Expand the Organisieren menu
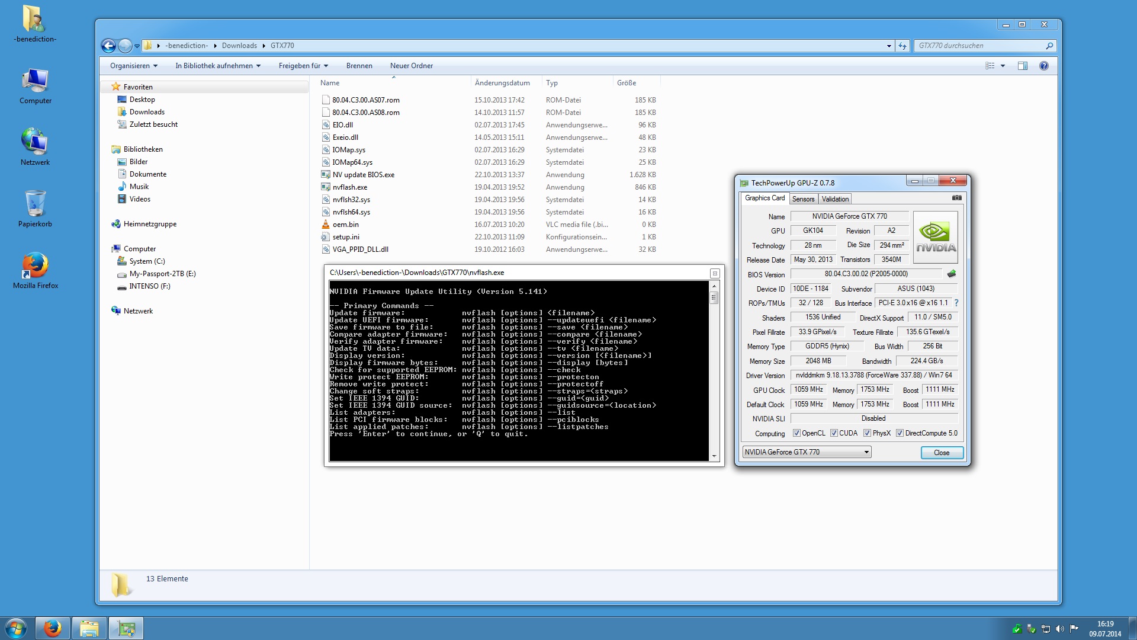Viewport: 1137px width, 640px height. [x=134, y=66]
